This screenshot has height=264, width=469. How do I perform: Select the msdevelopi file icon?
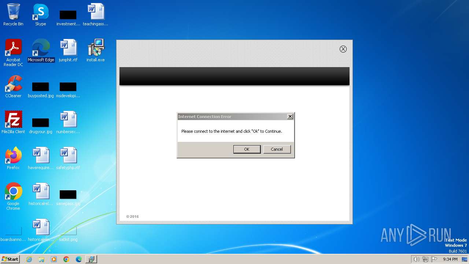point(68,89)
